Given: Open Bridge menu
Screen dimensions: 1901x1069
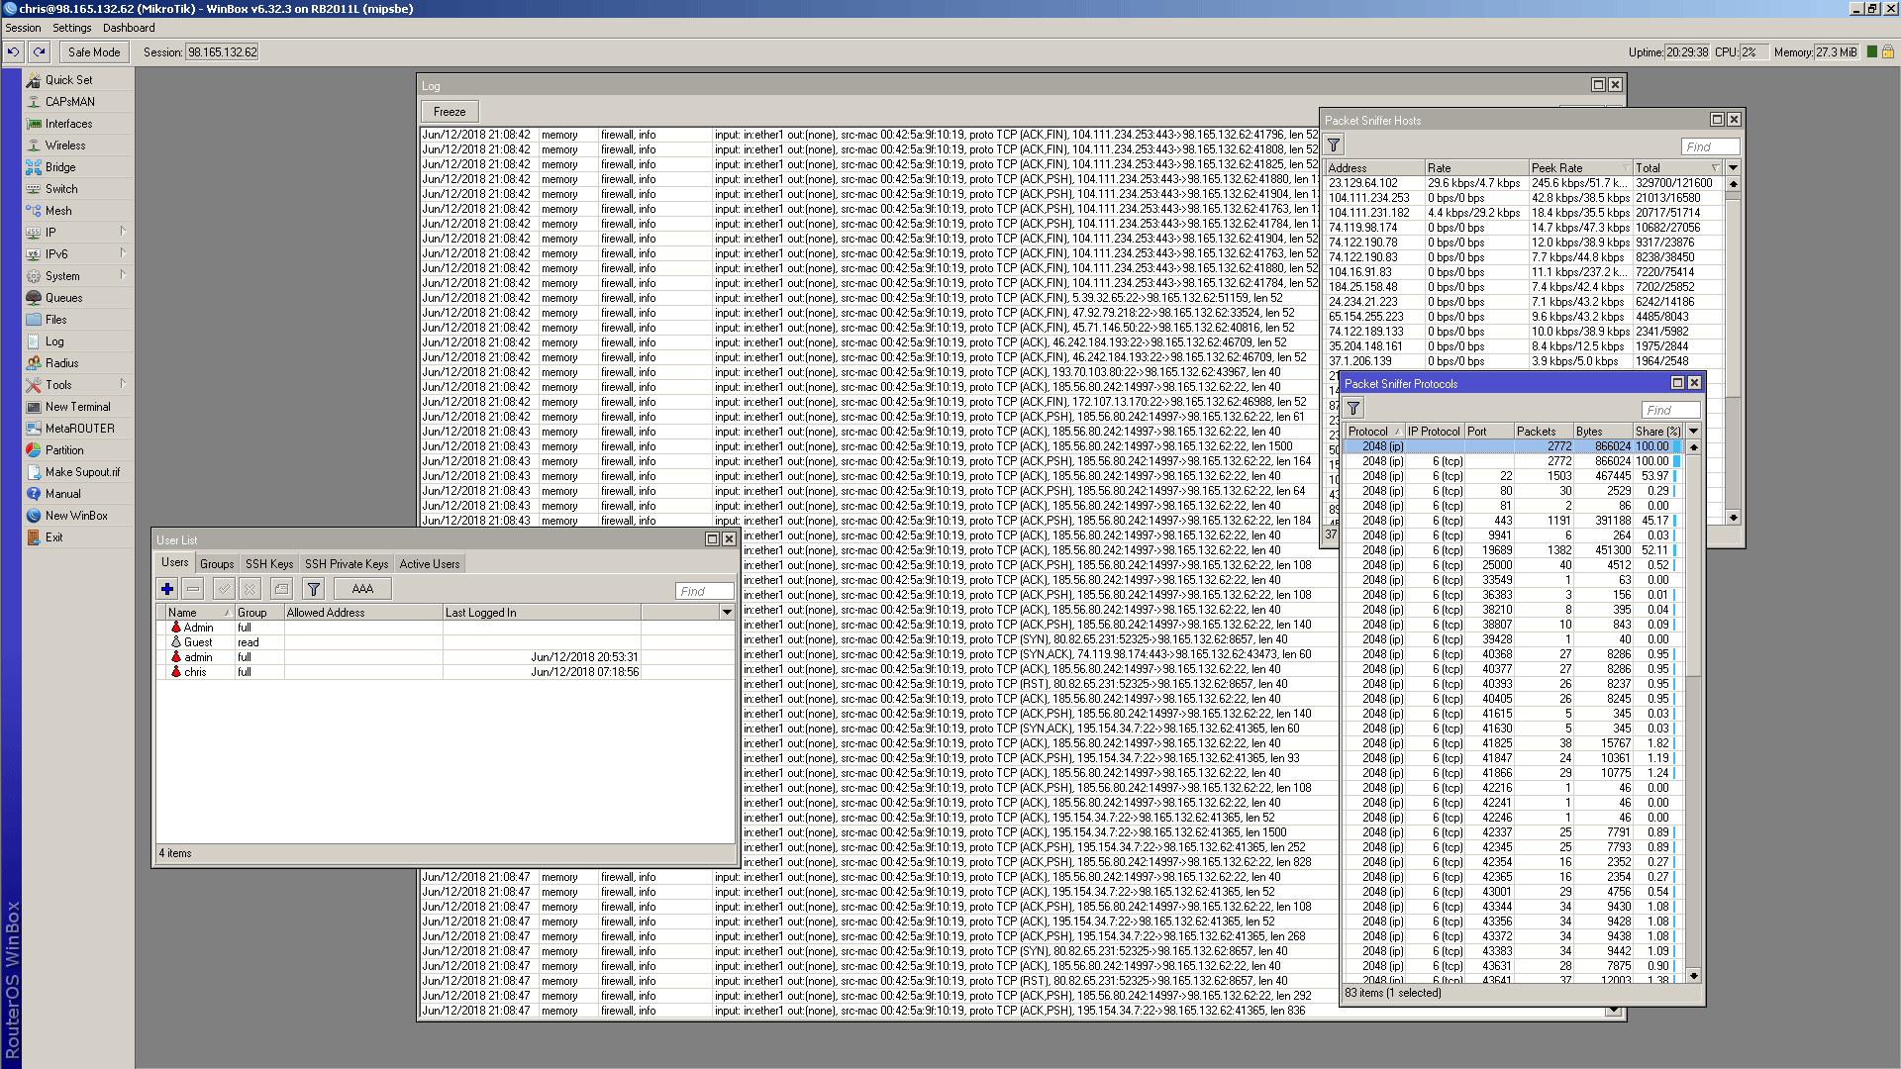Looking at the screenshot, I should 60,167.
